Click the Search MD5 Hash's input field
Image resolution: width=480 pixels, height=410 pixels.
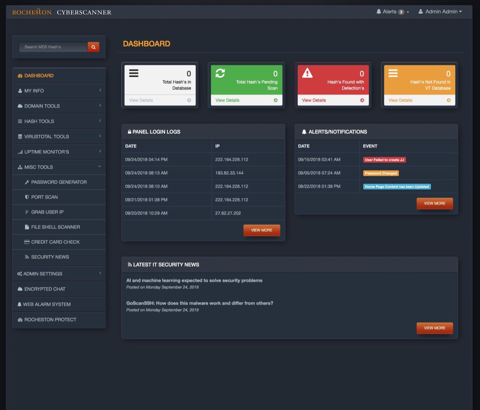(53, 47)
